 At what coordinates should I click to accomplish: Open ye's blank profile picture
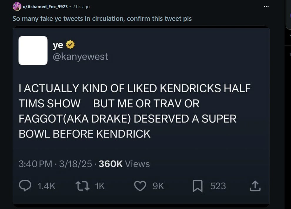pyautogui.click(x=33, y=50)
